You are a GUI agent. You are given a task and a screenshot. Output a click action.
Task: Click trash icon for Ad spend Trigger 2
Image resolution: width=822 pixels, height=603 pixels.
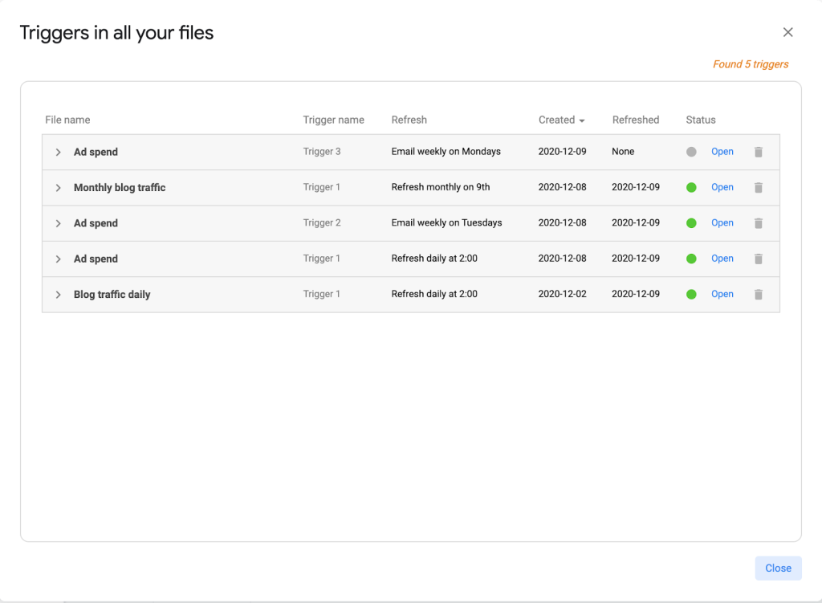coord(758,223)
